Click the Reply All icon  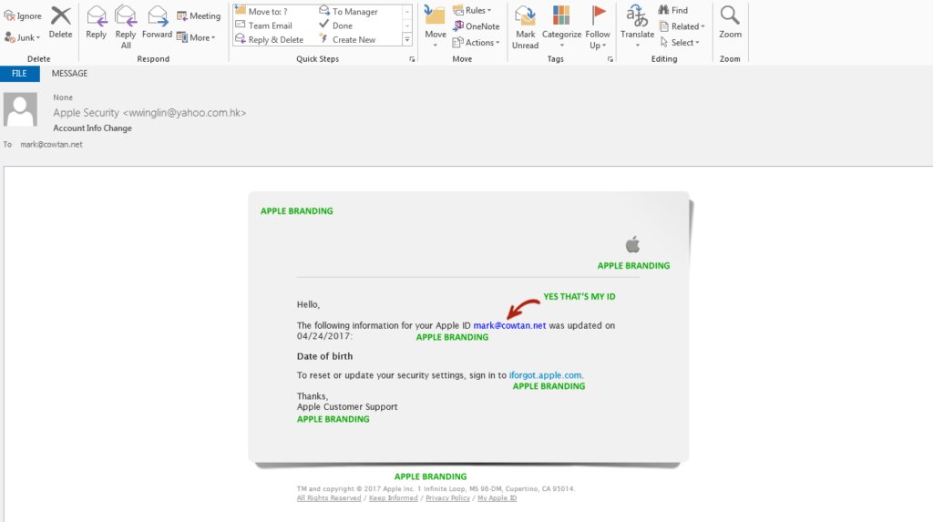(126, 16)
